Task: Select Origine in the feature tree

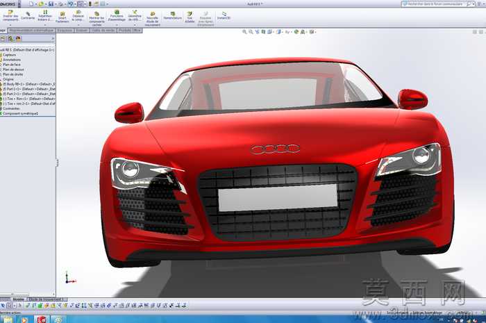Action: [8, 79]
